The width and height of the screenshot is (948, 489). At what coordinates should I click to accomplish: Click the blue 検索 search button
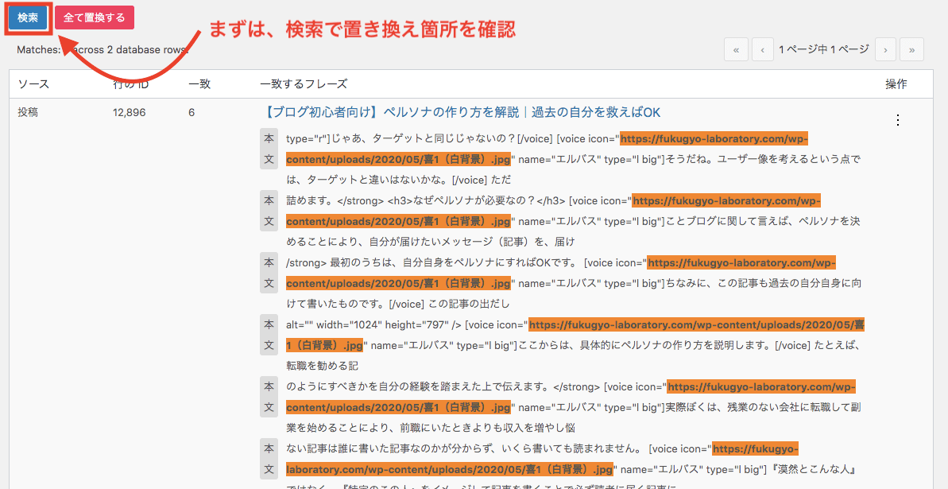tap(28, 17)
